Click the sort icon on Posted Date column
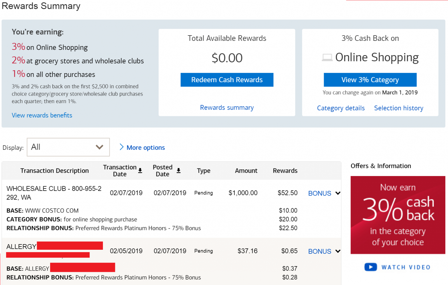 [x=179, y=171]
